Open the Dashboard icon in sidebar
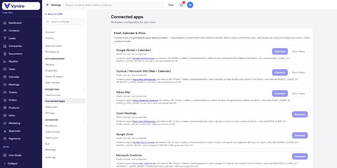The width and height of the screenshot is (337, 168). (5, 23)
